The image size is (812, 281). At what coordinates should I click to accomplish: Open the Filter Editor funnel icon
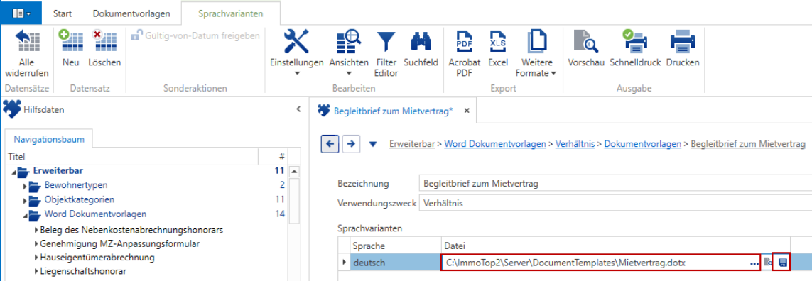click(386, 41)
